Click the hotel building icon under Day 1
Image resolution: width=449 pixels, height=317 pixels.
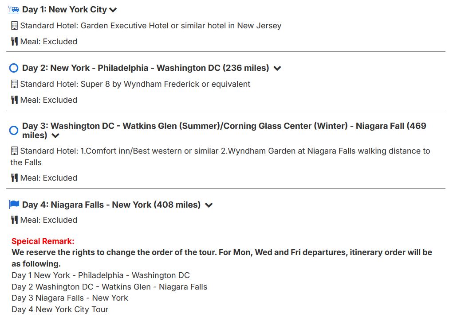tap(14, 26)
